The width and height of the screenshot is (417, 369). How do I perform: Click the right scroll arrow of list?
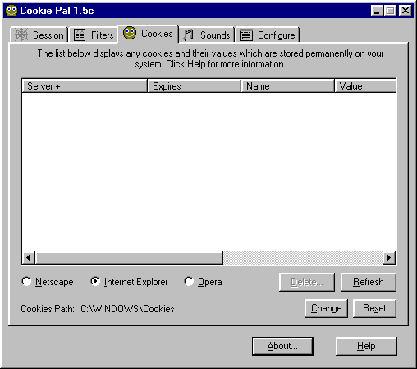(389, 258)
